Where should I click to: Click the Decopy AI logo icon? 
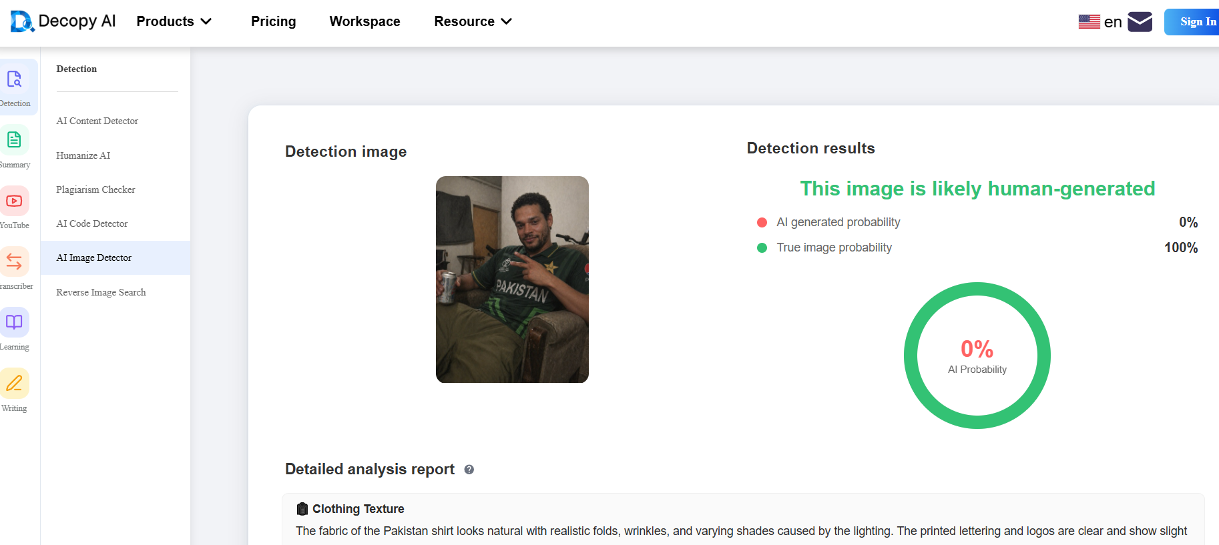(22, 21)
